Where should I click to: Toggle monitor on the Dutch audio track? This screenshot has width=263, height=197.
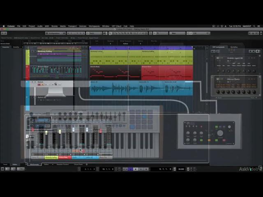[x=42, y=85]
